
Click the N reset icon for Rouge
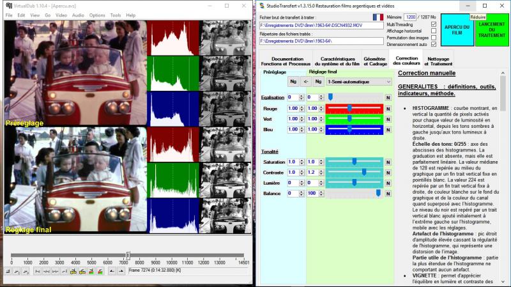pos(388,109)
